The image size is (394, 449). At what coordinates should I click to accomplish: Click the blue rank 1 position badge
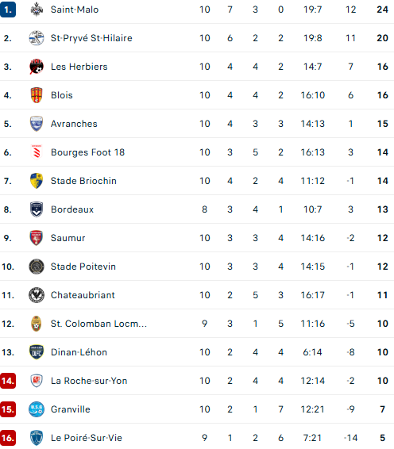(8, 10)
